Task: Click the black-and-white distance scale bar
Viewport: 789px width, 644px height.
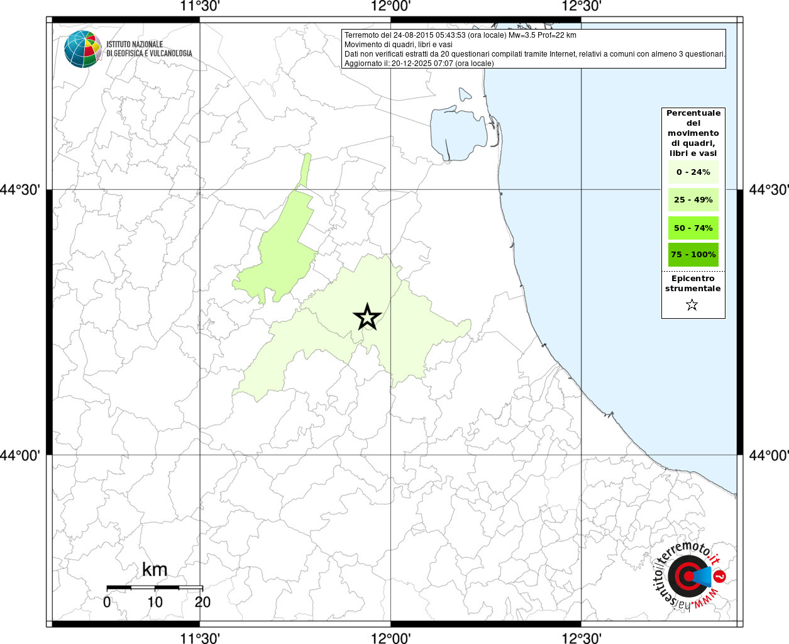Action: pos(155,587)
